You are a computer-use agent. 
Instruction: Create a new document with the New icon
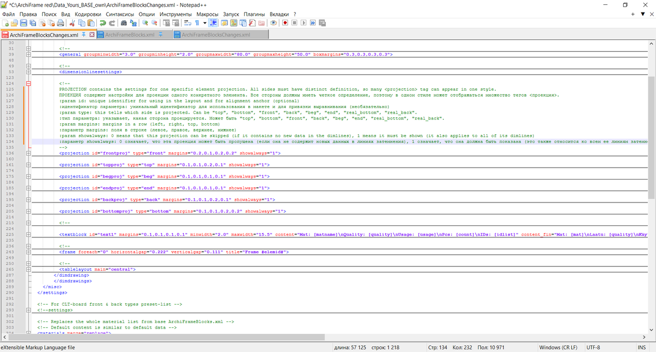click(5, 23)
